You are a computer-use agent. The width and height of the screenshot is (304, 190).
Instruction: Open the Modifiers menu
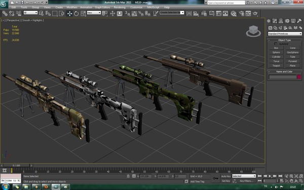point(72,8)
